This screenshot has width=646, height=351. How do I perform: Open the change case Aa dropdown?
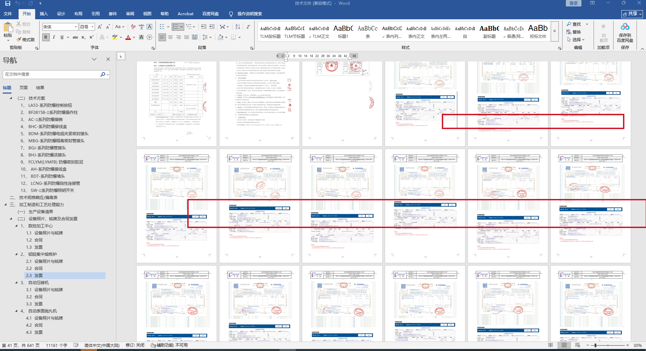(x=120, y=27)
